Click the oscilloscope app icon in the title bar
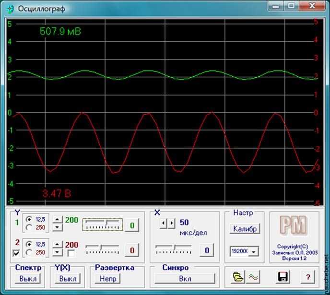The image size is (330, 295). pos(10,9)
